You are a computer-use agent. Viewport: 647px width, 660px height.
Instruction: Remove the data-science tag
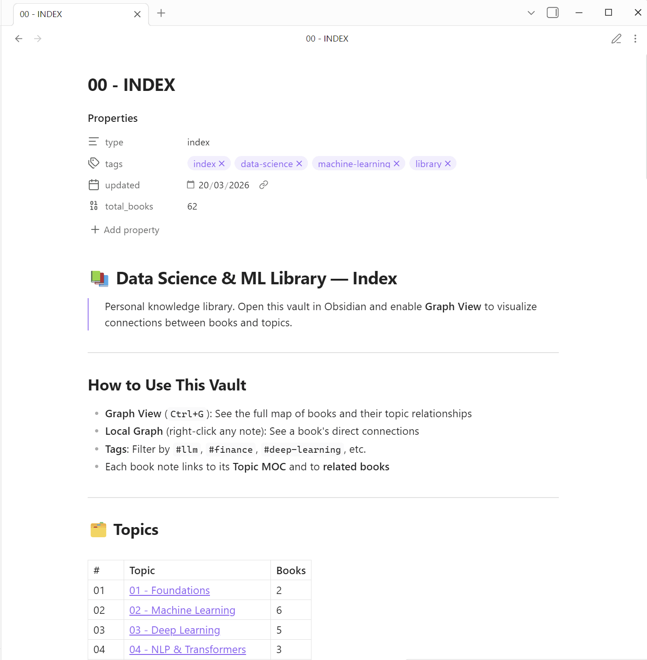point(300,163)
